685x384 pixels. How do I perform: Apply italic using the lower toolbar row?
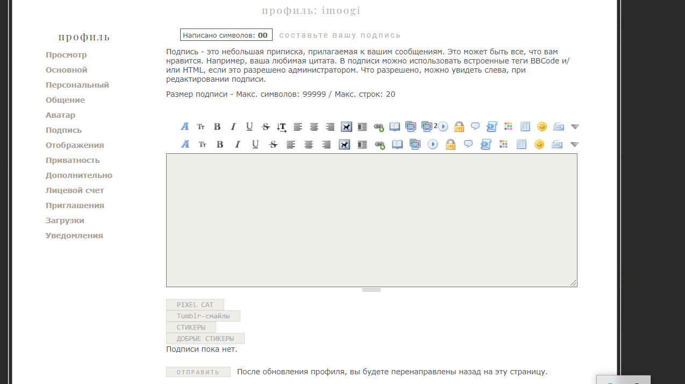tap(237, 144)
